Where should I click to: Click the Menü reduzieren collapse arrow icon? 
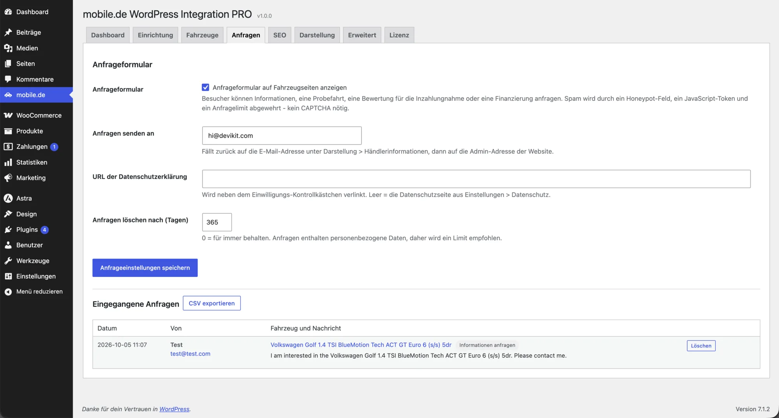8,292
